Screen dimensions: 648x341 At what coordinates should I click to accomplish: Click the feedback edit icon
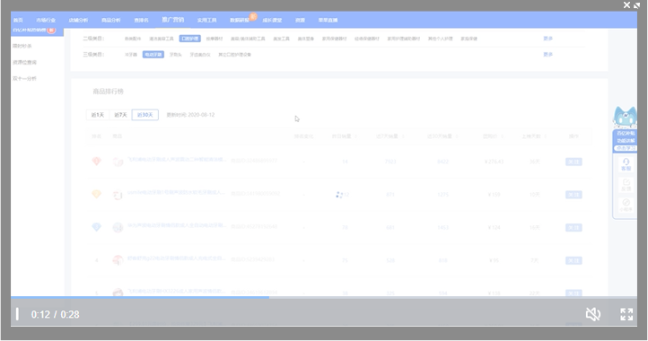[x=626, y=185]
